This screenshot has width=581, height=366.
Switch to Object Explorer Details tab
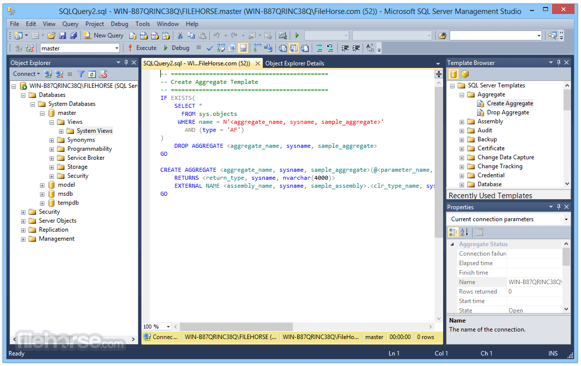295,63
